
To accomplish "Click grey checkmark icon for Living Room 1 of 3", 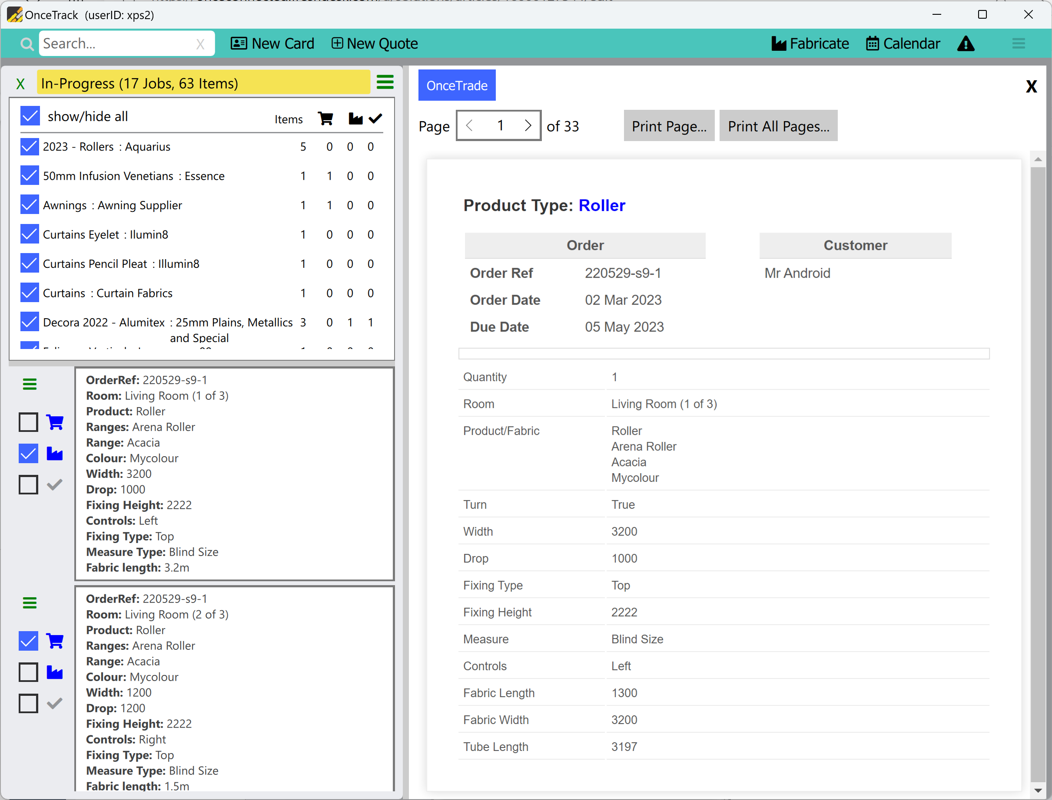I will pos(55,485).
